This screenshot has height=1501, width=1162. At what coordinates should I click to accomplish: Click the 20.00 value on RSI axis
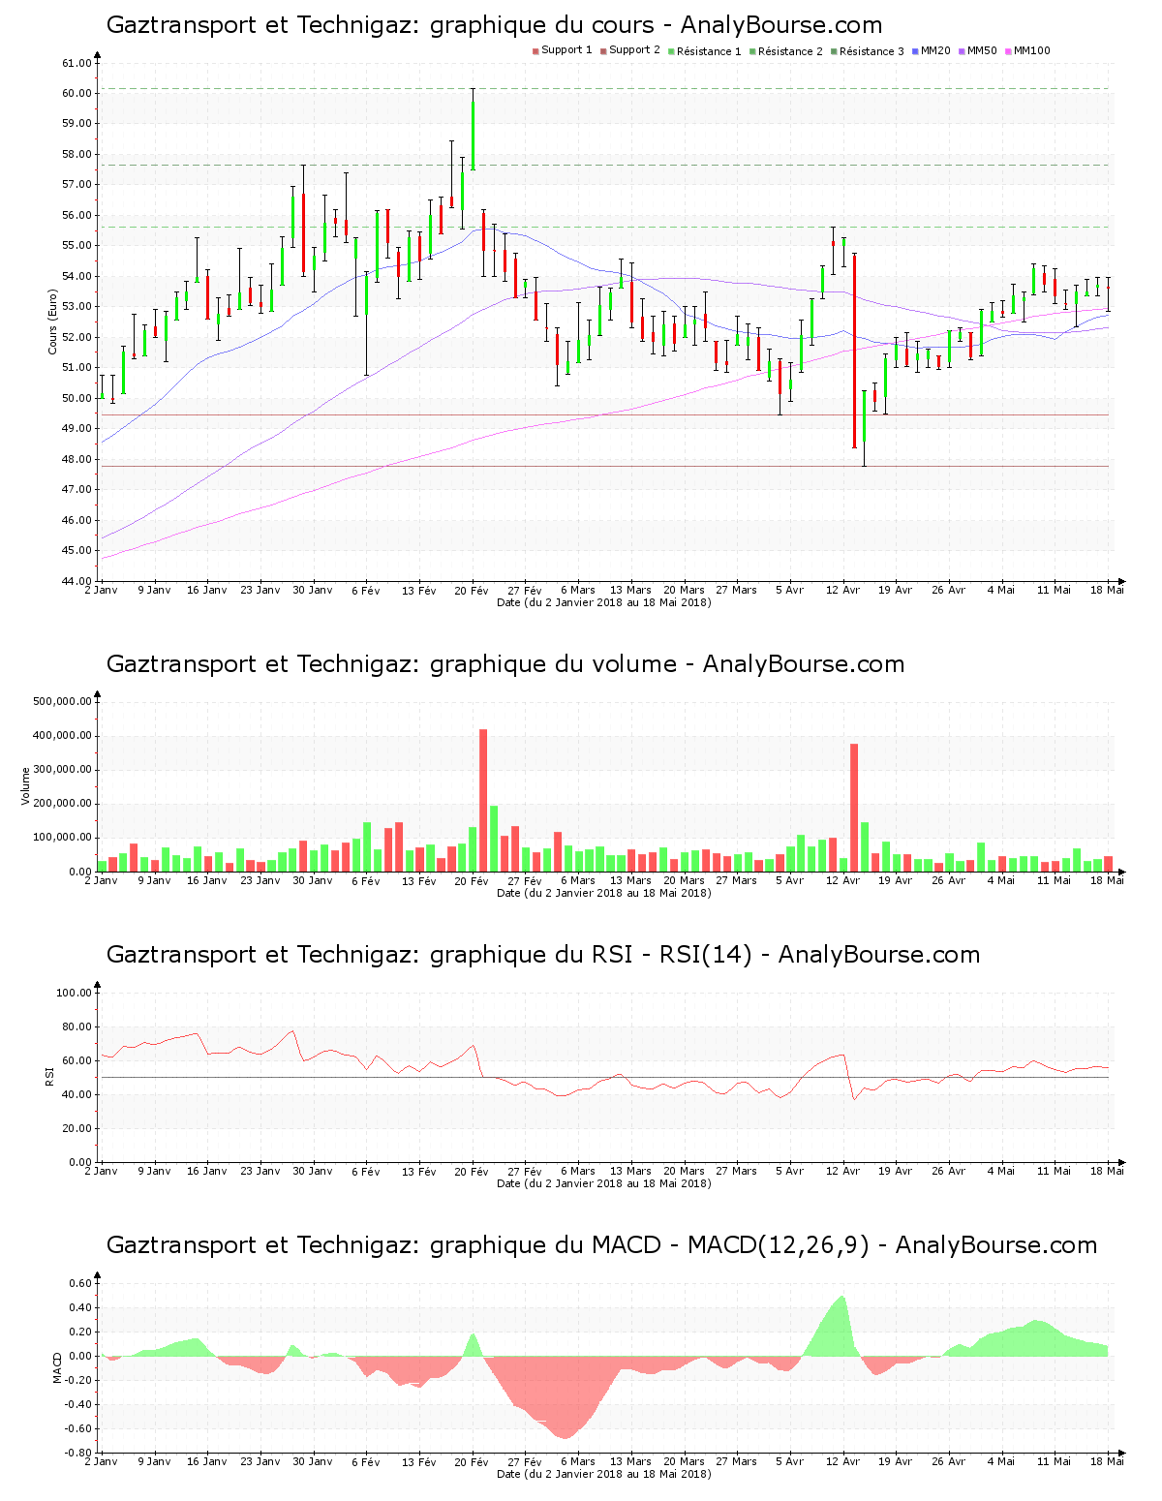click(x=76, y=1128)
